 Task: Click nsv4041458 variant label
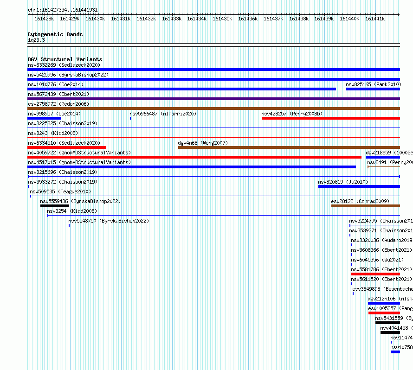pos(396,328)
